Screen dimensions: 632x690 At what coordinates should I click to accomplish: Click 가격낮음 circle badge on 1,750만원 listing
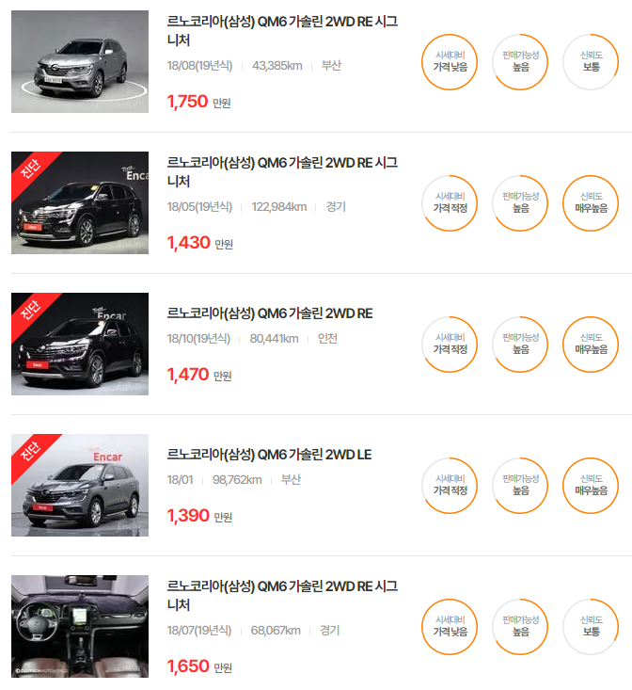tap(450, 62)
